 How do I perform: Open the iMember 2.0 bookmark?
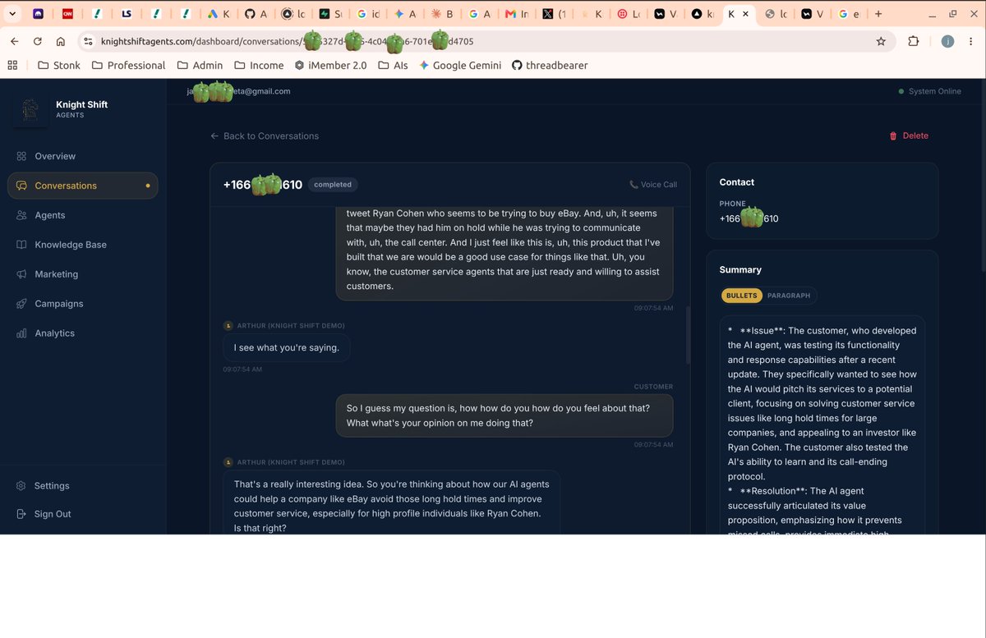click(x=330, y=65)
